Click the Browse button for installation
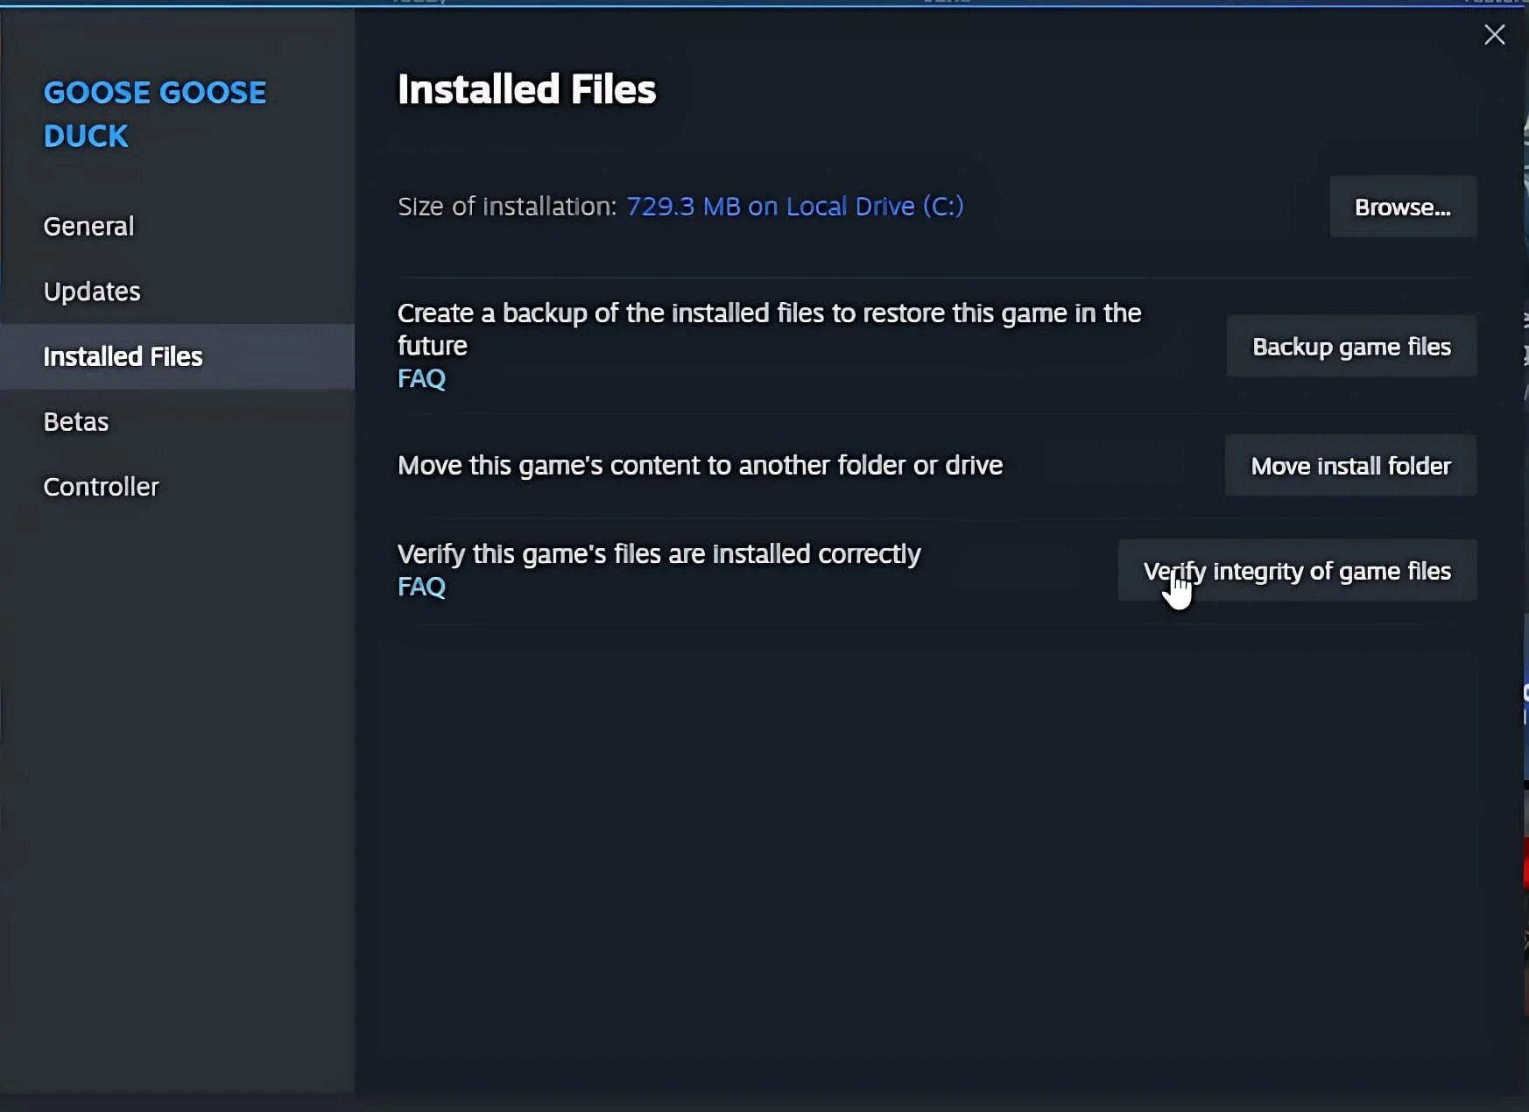The width and height of the screenshot is (1529, 1112). coord(1401,207)
